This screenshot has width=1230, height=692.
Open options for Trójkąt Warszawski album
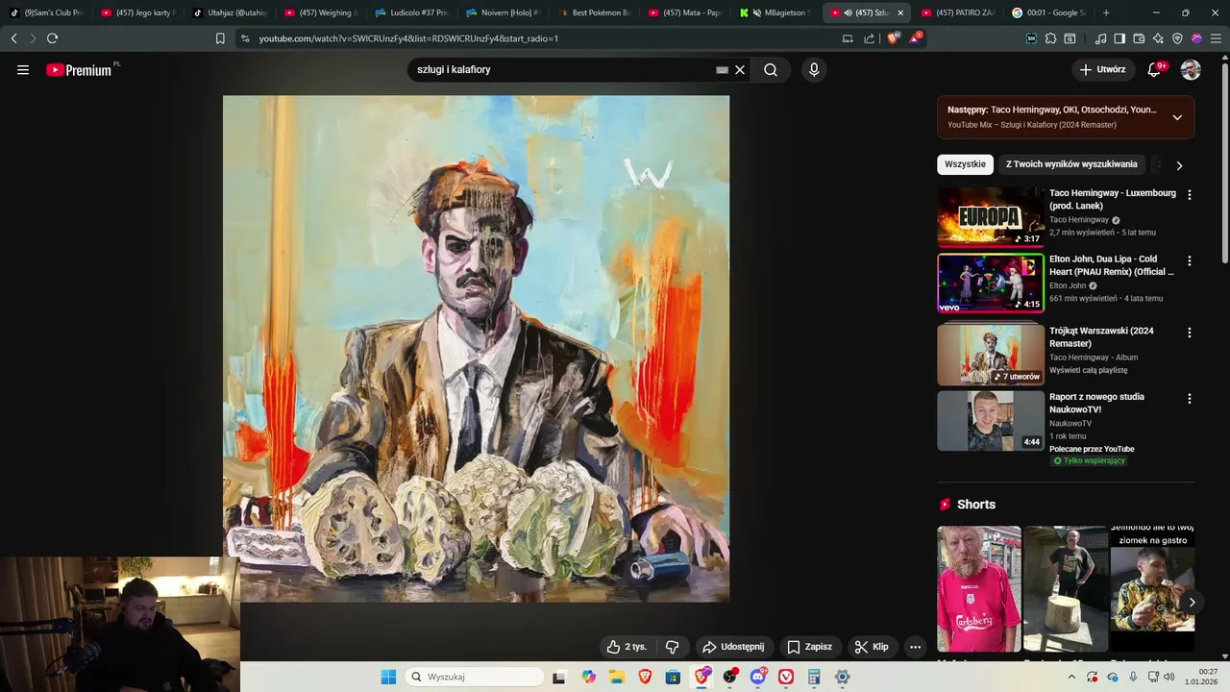click(x=1190, y=333)
